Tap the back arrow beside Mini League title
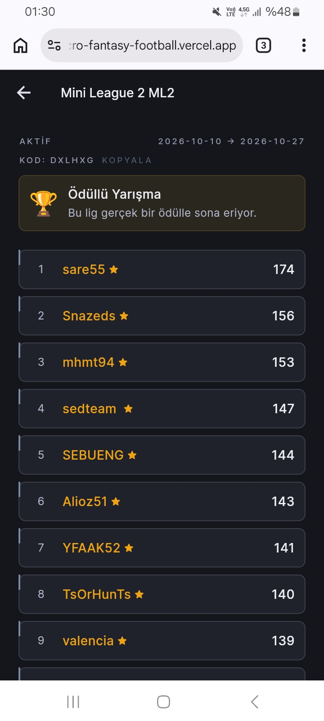Viewport: 324px width, 721px height. coord(24,93)
